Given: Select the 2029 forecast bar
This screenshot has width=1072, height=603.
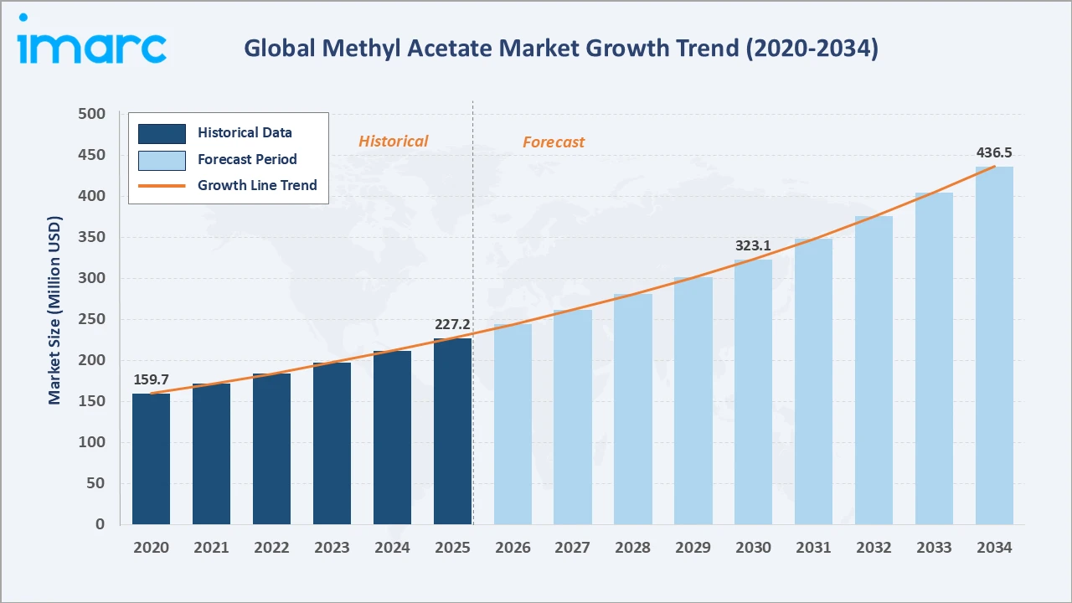Looking at the screenshot, I should pyautogui.click(x=693, y=401).
